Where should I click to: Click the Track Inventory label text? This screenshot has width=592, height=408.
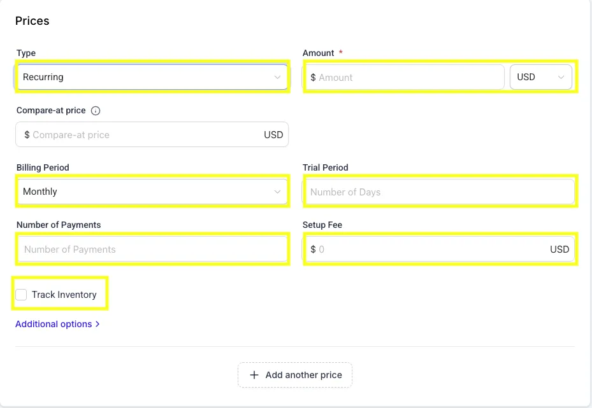pos(64,295)
